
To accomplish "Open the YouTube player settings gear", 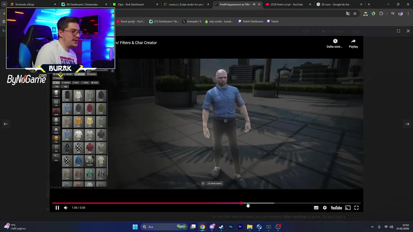I will pos(325,208).
